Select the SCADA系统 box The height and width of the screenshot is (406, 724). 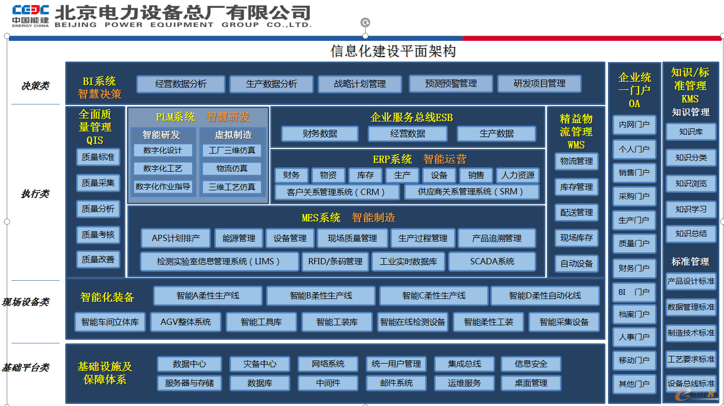click(492, 262)
